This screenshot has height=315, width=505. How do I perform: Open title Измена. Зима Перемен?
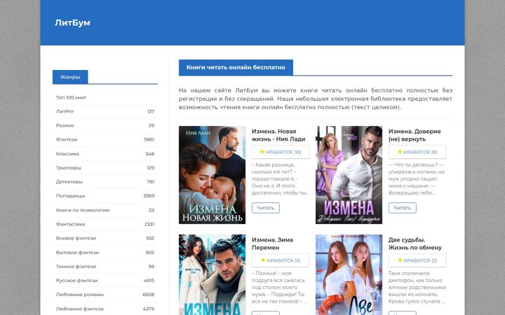[272, 244]
